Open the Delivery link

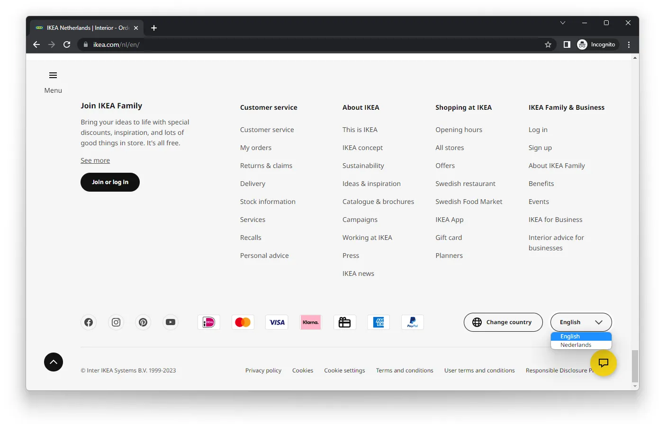(252, 184)
